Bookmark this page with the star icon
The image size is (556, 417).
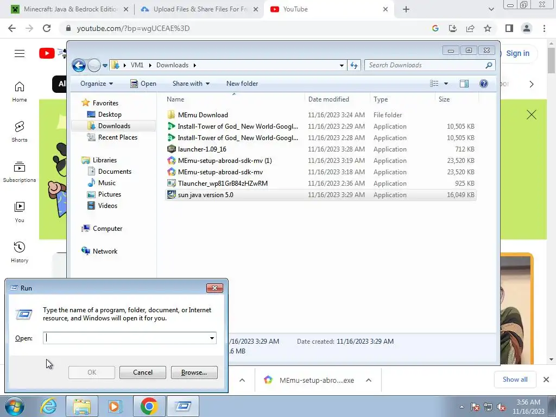tap(488, 28)
